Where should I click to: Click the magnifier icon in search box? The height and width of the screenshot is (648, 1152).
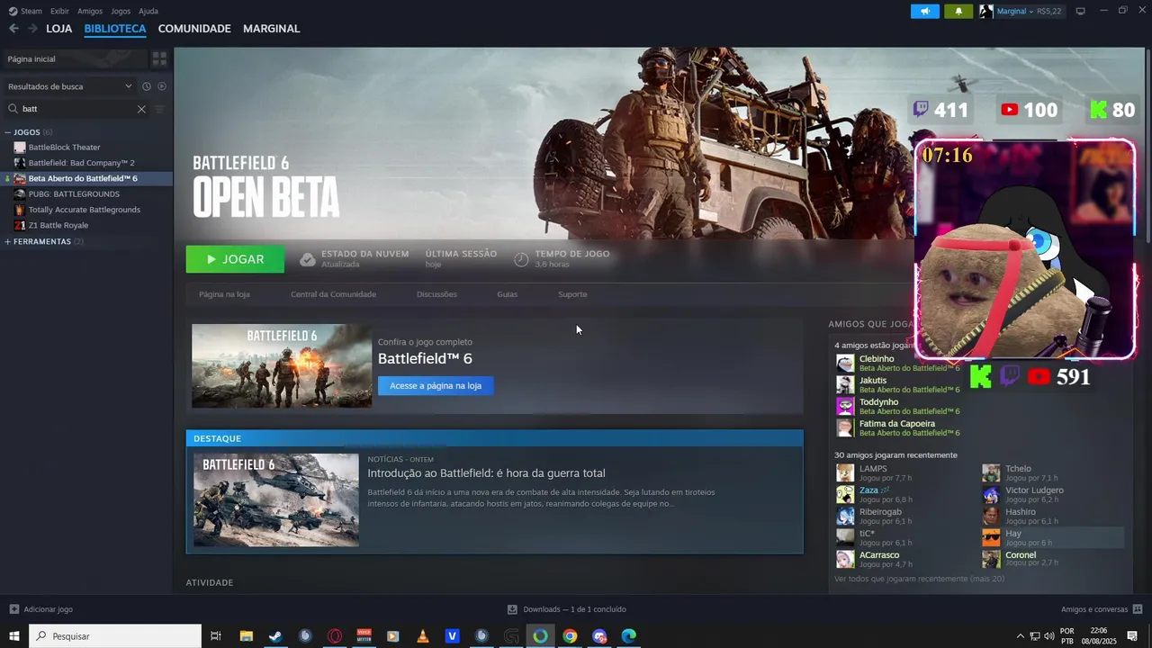pos(13,109)
